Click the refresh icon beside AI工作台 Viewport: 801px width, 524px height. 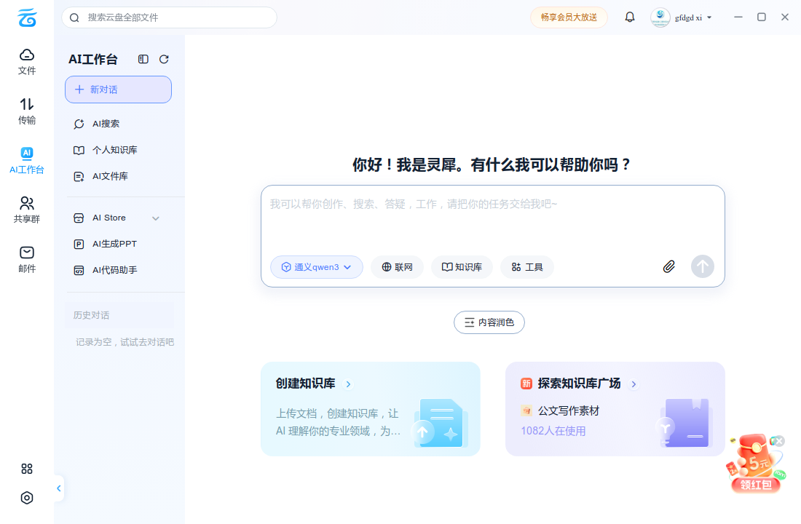[164, 59]
